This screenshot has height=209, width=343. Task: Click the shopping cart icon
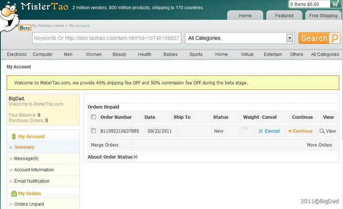pos(335,4)
